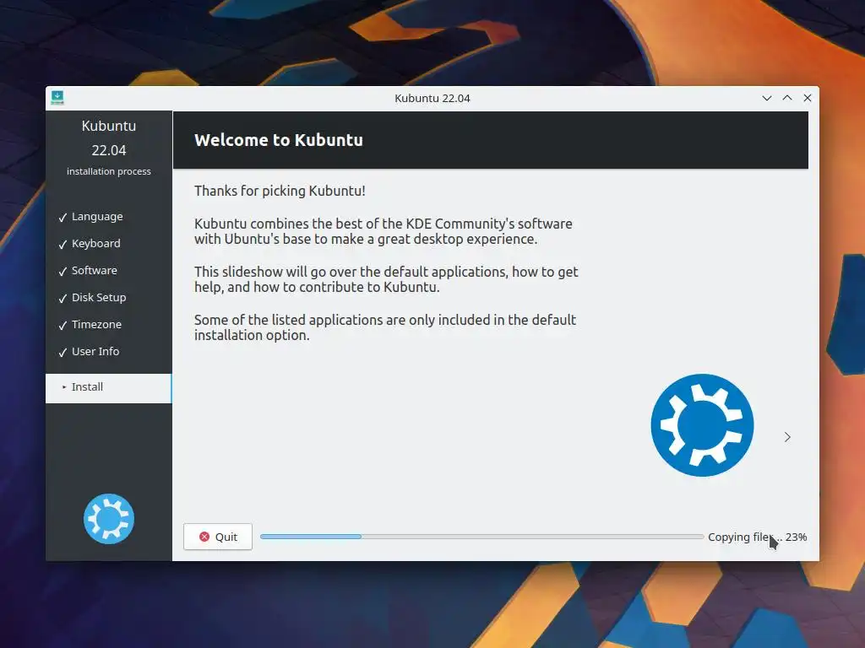Viewport: 865px width, 648px height.
Task: Click the installation progress bar
Action: (481, 537)
